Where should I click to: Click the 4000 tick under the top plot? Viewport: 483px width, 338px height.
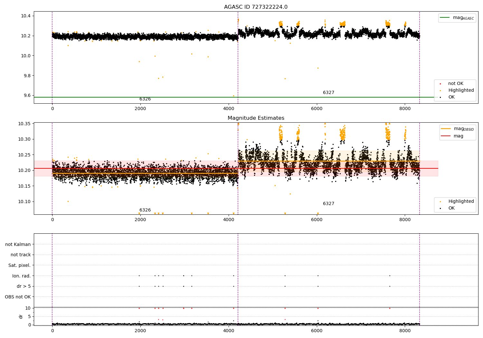(229, 109)
